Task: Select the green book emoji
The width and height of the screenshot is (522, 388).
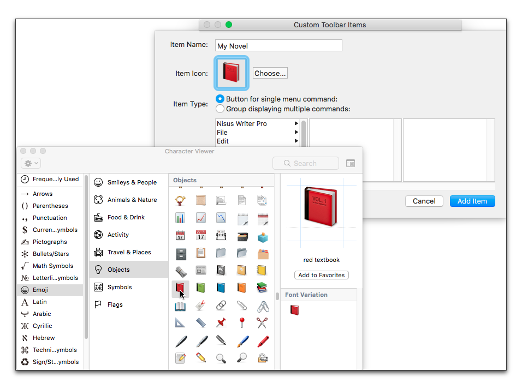Action: (x=200, y=288)
